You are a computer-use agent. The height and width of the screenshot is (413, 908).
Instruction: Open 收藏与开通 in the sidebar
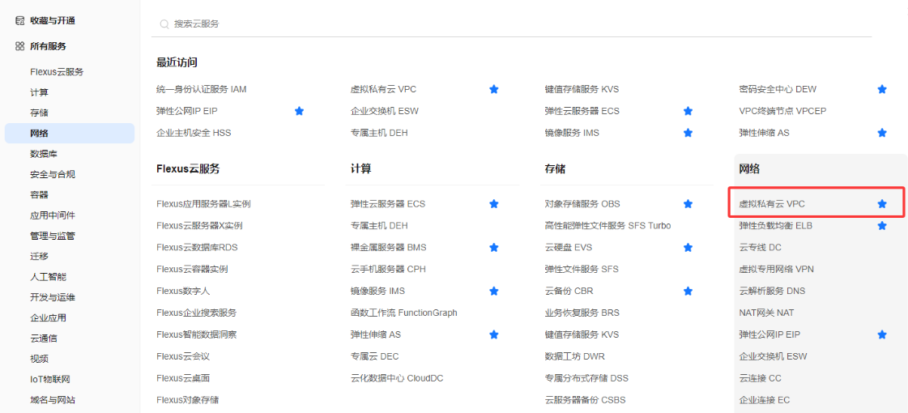tap(53, 21)
